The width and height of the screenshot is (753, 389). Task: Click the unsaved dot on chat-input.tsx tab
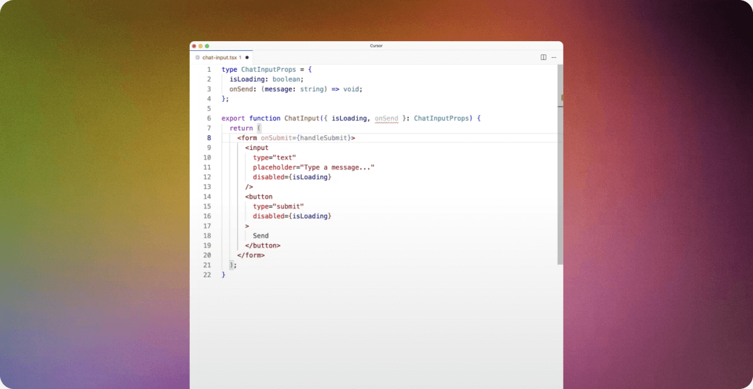pos(247,57)
